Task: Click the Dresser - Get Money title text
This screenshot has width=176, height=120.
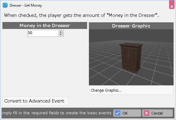Action: point(26,5)
